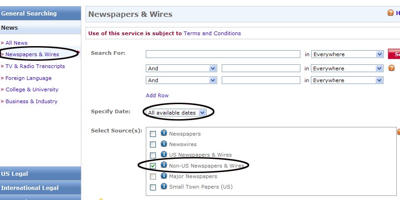Screen dimensions: 400x200
Task: Click the help icon in Newspapers & Wires header
Action: click(390, 13)
